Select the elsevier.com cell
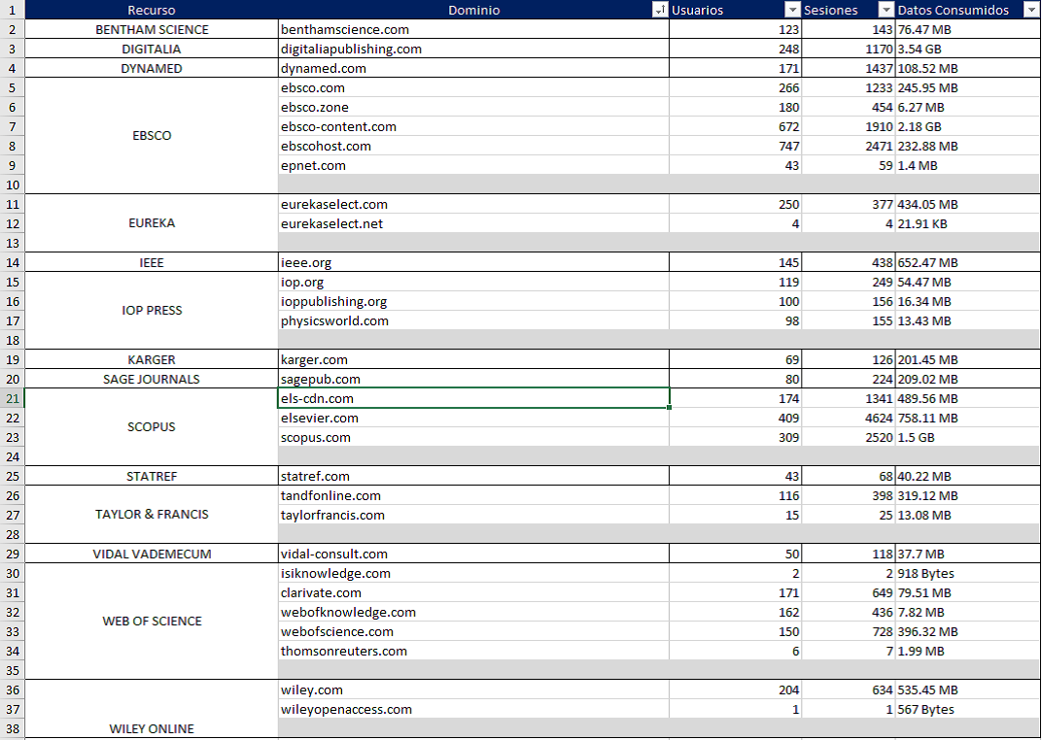 pyautogui.click(x=473, y=418)
